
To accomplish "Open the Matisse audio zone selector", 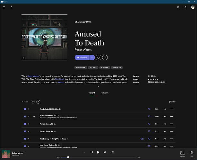I will (x=182, y=154).
